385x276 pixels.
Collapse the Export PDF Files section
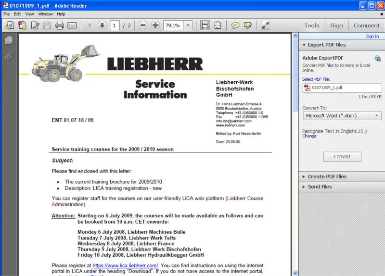click(x=304, y=45)
